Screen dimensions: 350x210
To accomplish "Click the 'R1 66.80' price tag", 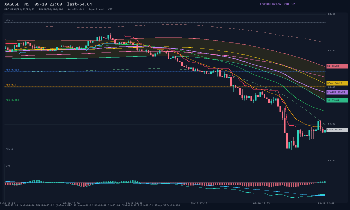I will pyautogui.click(x=337, y=66).
